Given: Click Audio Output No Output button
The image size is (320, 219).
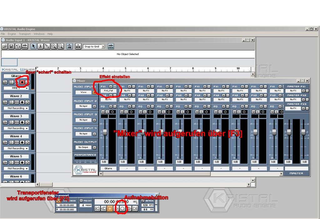Looking at the screenshot, I should point(83,147).
